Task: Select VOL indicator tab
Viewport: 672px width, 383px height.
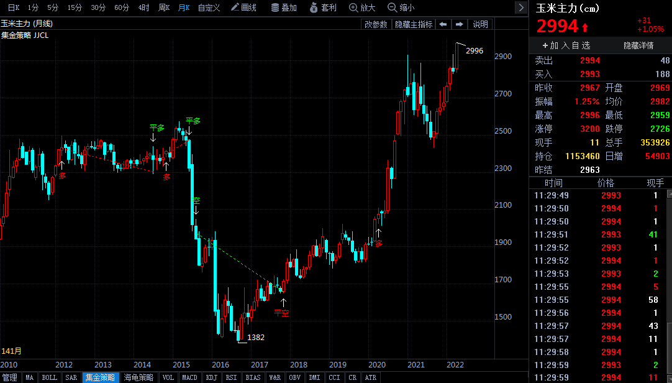Action: [168, 377]
